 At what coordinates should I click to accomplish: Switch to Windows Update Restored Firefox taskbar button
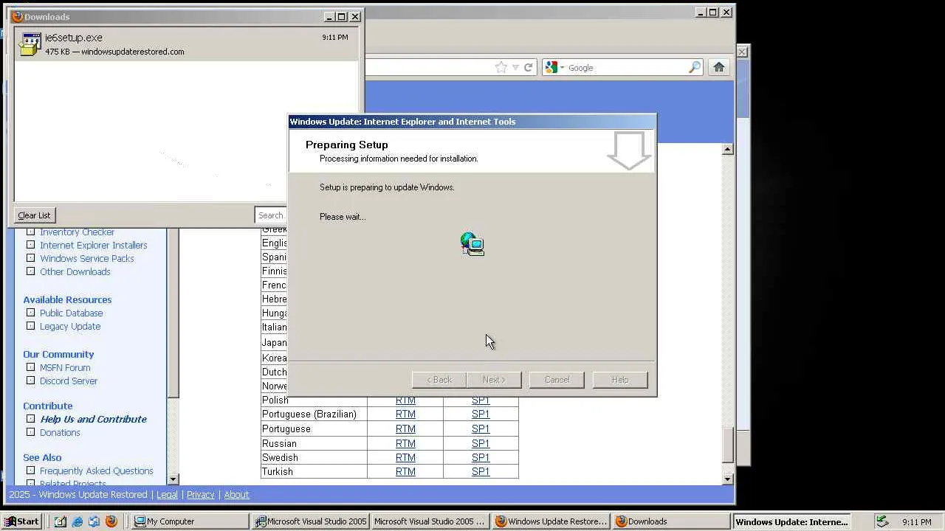(x=551, y=521)
